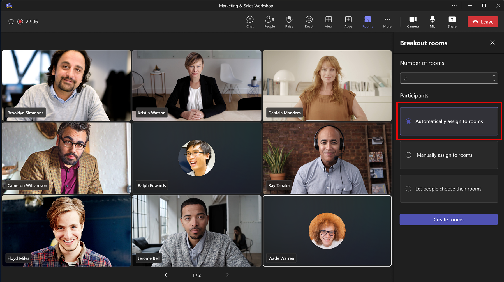Select Manually assign to rooms option

click(449, 155)
